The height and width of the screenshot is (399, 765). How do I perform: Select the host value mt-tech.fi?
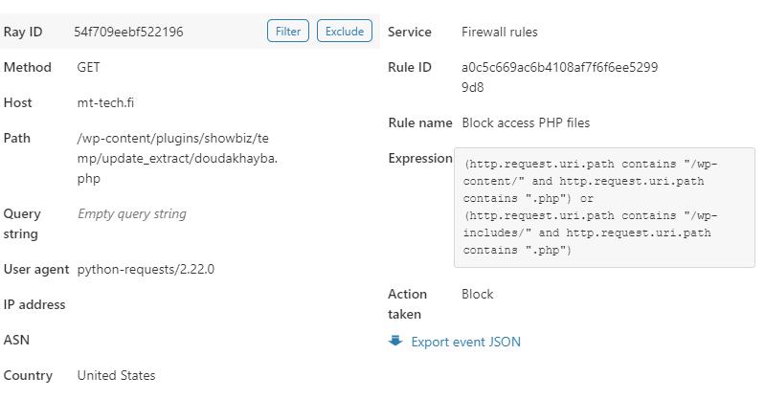[105, 102]
